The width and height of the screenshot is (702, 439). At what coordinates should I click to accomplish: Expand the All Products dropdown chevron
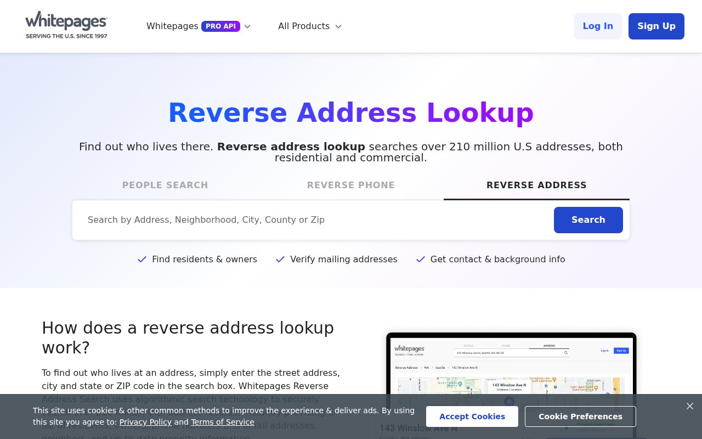coord(338,26)
